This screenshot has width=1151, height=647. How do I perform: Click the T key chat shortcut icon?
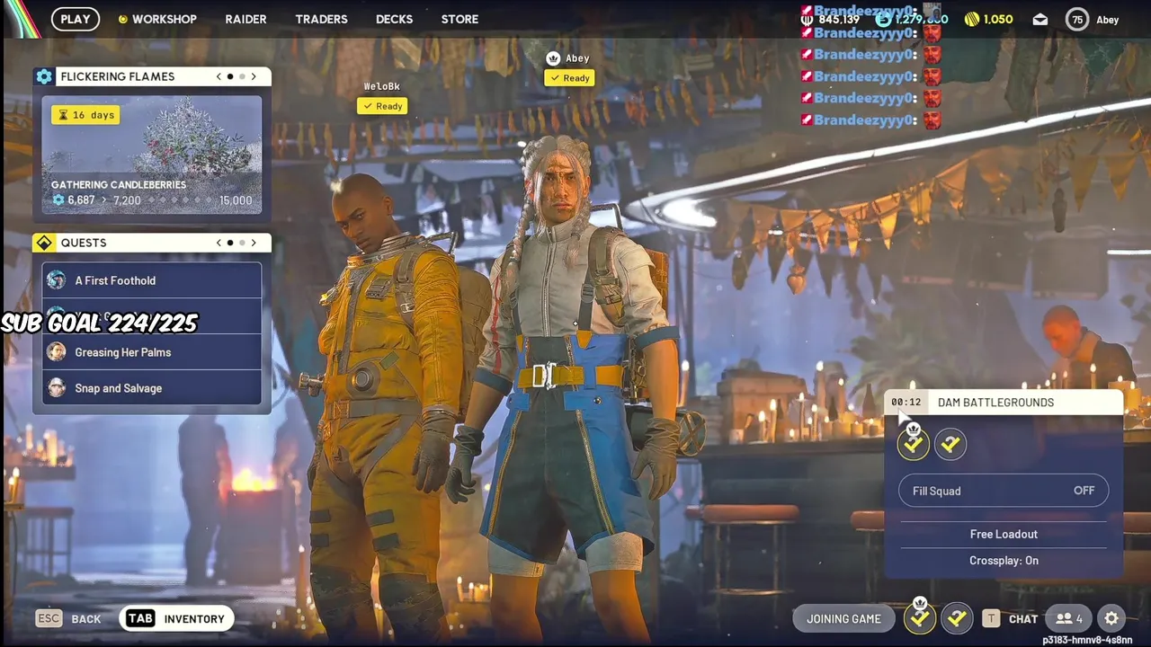[991, 618]
